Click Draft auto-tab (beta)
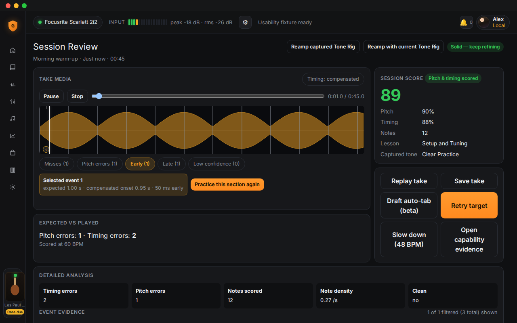Viewport: 517px width, 323px height. (x=409, y=206)
